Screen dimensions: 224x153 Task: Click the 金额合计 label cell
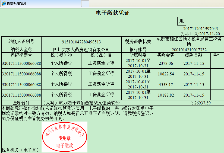pos(21,103)
